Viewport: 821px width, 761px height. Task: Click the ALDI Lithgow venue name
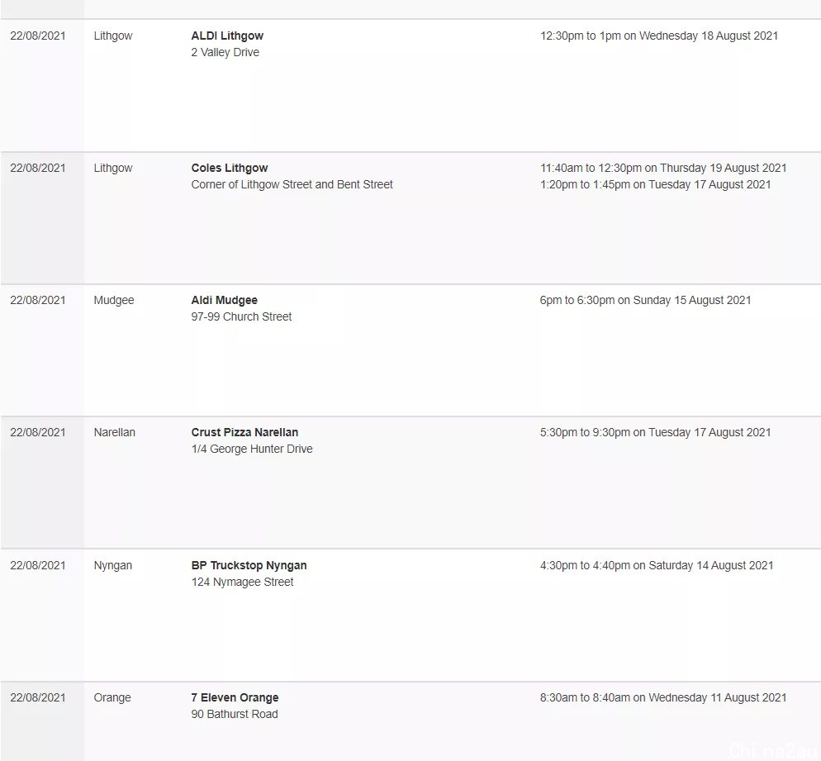[x=227, y=36]
